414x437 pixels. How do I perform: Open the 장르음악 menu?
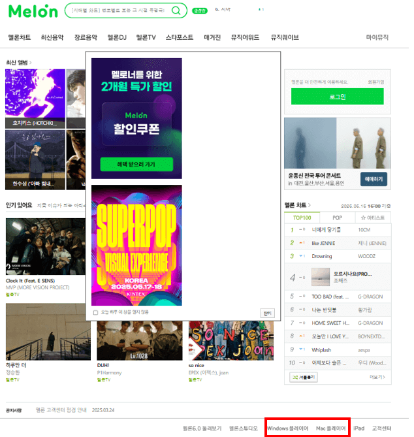point(86,37)
